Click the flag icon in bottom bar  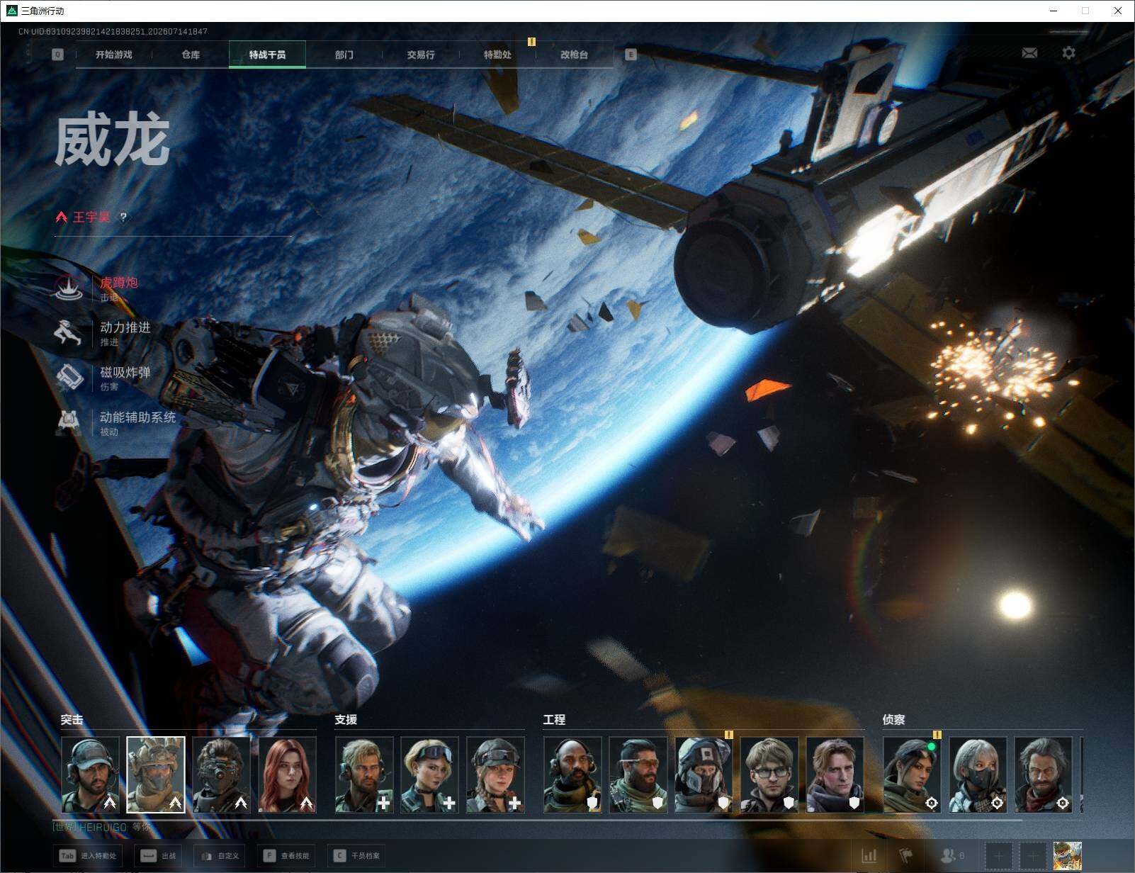906,856
